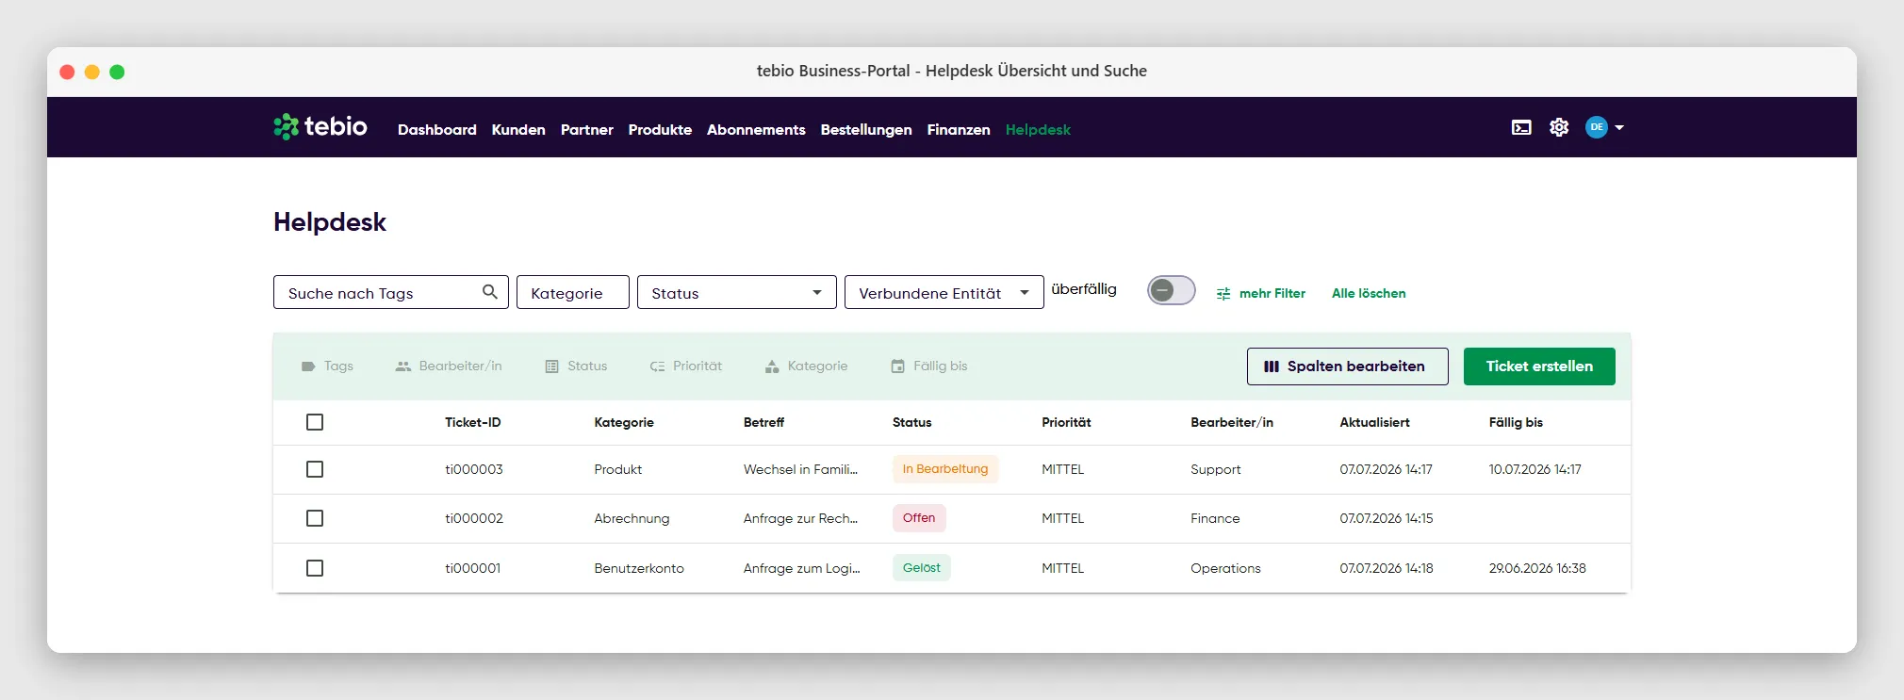
Task: Sort by Aktualisiert column header
Action: (1375, 422)
